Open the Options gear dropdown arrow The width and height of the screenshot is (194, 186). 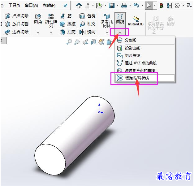pos(183,6)
